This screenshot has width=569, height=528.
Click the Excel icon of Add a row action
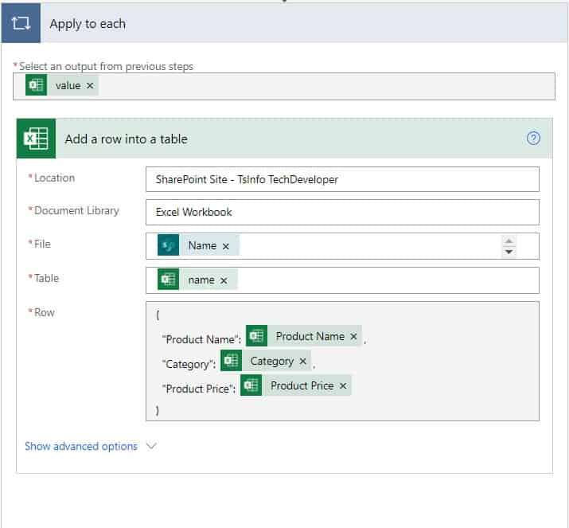click(x=37, y=139)
